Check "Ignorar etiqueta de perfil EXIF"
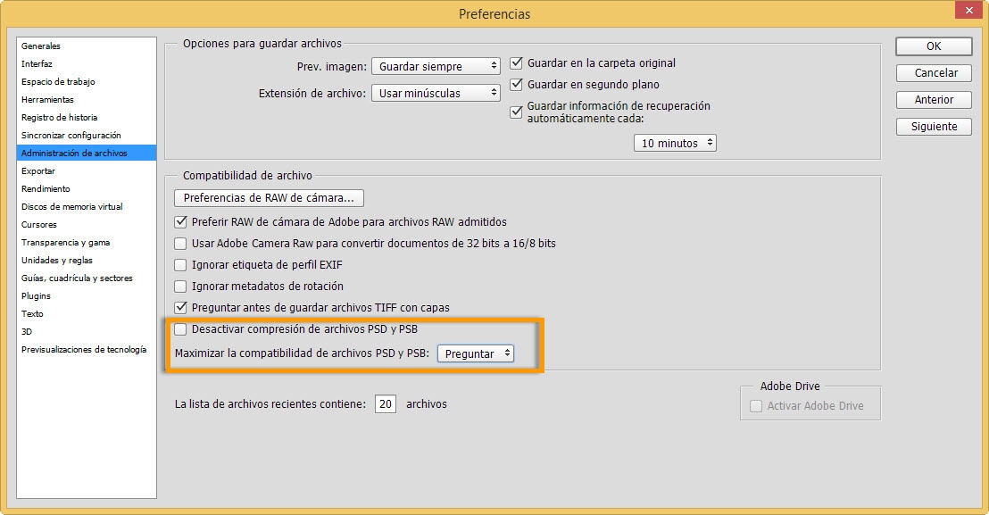 [x=180, y=262]
